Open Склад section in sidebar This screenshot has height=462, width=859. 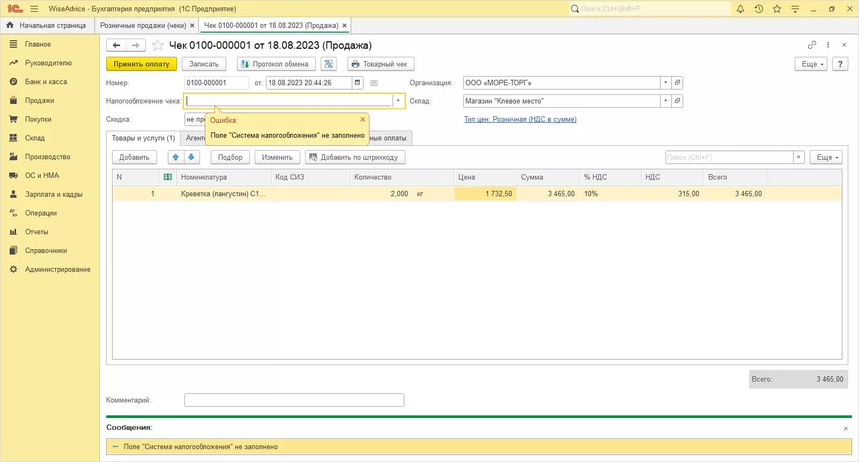[x=35, y=138]
